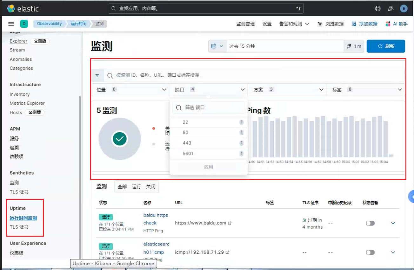Expand the 方案 filter dropdown
This screenshot has width=414, height=270.
click(x=287, y=90)
